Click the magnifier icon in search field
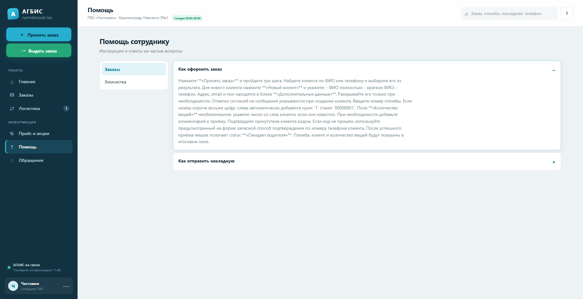 466,14
